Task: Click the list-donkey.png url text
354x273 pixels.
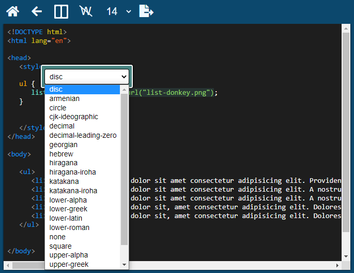Action: pyautogui.click(x=171, y=93)
